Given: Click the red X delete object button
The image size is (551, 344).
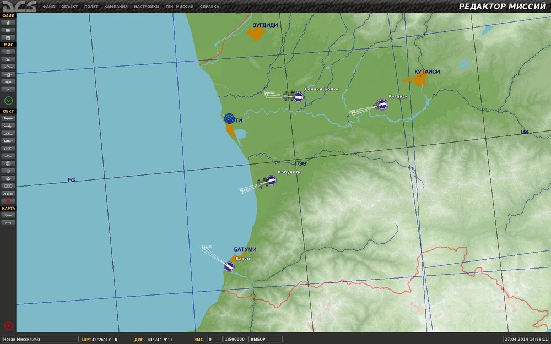Looking at the screenshot, I should point(8,201).
